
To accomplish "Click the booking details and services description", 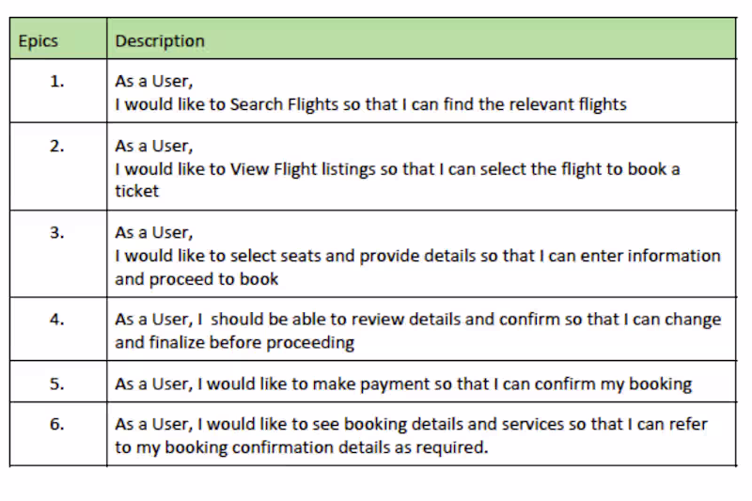I will [411, 436].
